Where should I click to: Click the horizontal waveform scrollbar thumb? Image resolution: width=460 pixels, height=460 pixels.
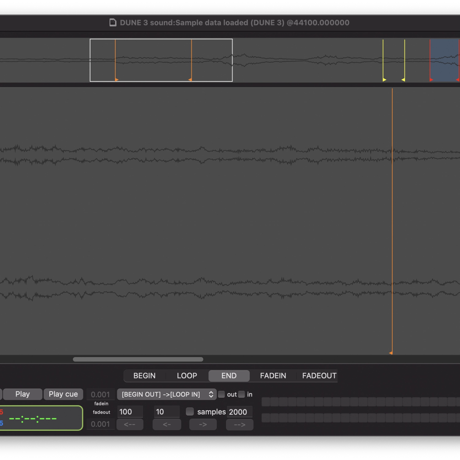(138, 359)
